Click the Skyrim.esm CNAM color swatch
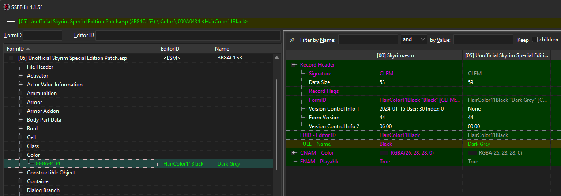Image resolution: width=561 pixels, height=196 pixels. (x=383, y=153)
